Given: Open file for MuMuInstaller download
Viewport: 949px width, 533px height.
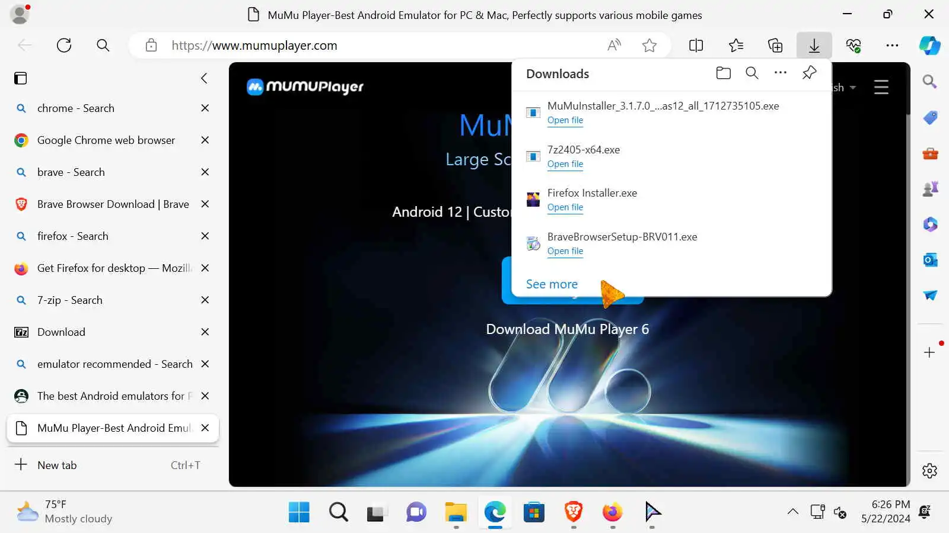Looking at the screenshot, I should (x=565, y=120).
